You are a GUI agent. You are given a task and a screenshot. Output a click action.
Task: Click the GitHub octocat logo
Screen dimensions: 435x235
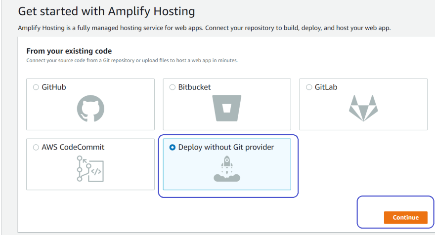90,108
